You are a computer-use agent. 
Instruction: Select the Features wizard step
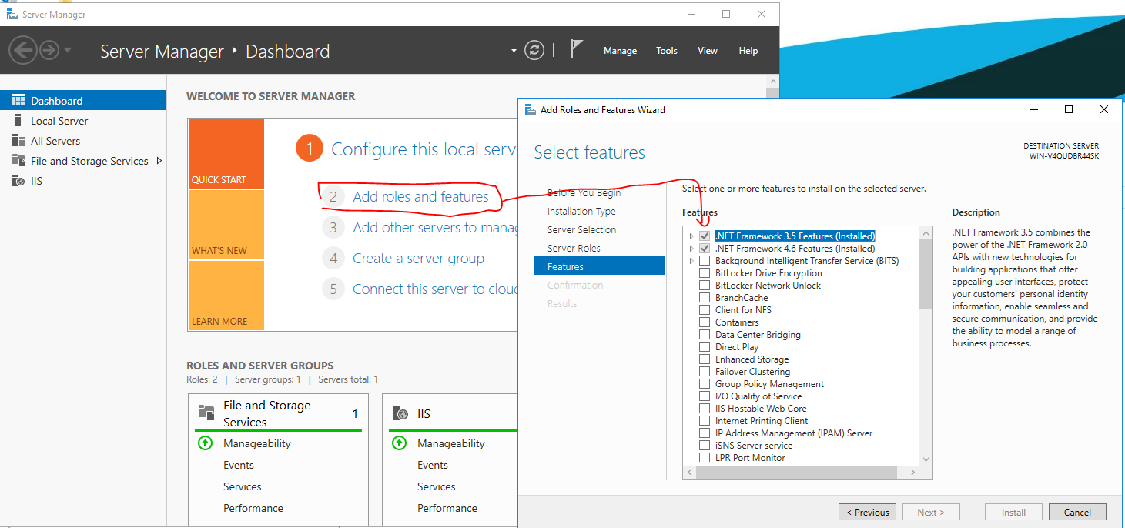click(x=599, y=266)
